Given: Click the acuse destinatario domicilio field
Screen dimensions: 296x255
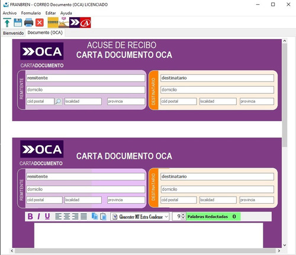Looking at the screenshot, I should 217,90.
